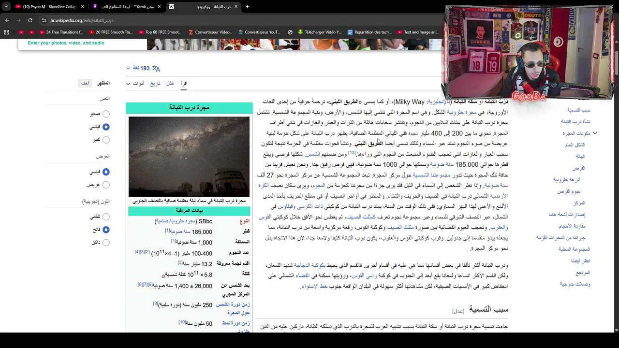Follow reference [5] beside 13.2 مليار سنة
Viewport: 619px width, 348px height.
click(180, 263)
